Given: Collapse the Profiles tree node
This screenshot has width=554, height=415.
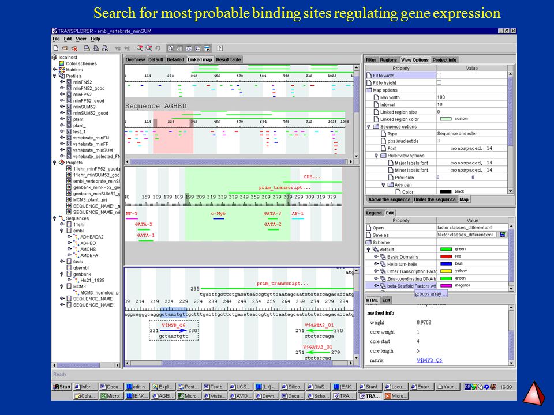Looking at the screenshot, I should (x=55, y=76).
